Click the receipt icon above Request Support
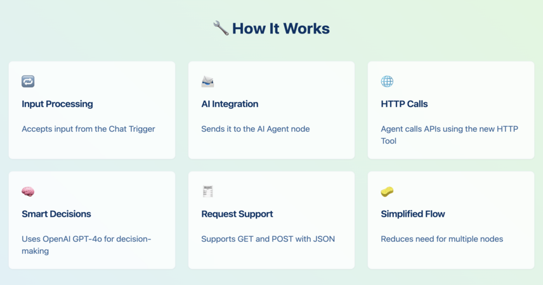The width and height of the screenshot is (543, 285). pos(208,191)
